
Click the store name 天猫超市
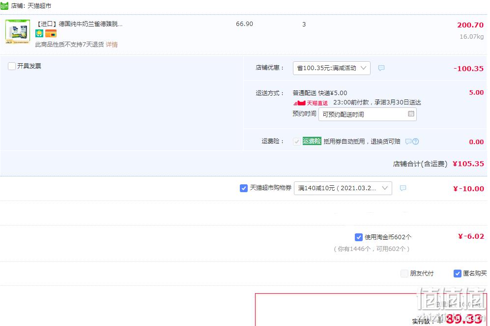[39, 6]
